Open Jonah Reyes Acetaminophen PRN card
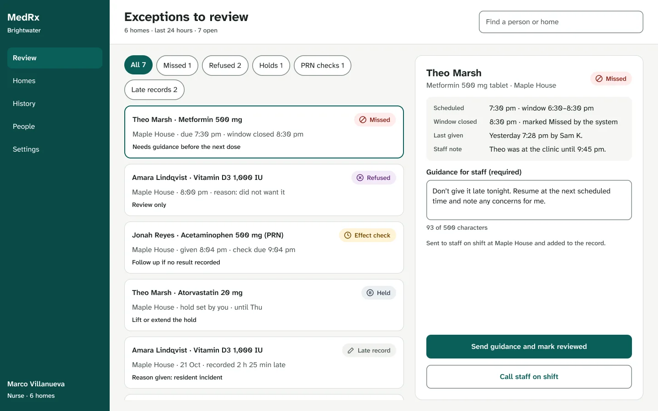 tap(264, 248)
